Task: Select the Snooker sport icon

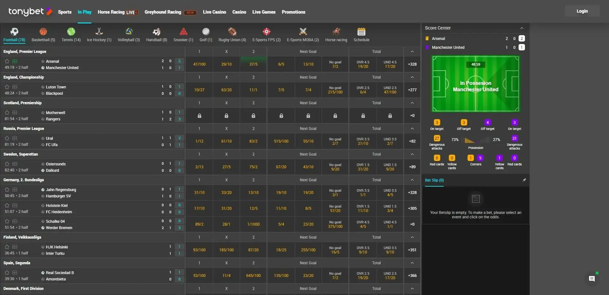Action: (x=183, y=32)
